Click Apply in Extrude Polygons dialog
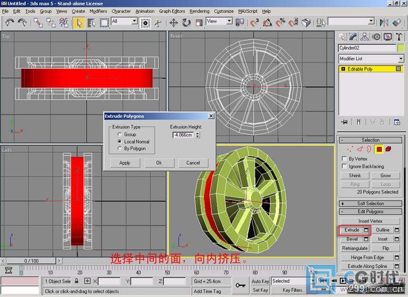Screen dimensions: 408x297 tap(125, 163)
